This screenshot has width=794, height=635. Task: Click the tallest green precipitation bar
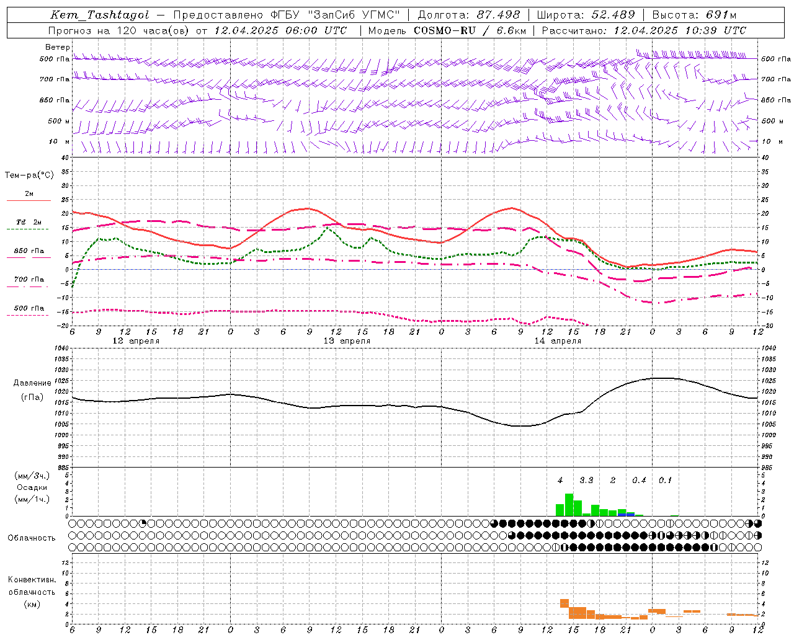[569, 505]
